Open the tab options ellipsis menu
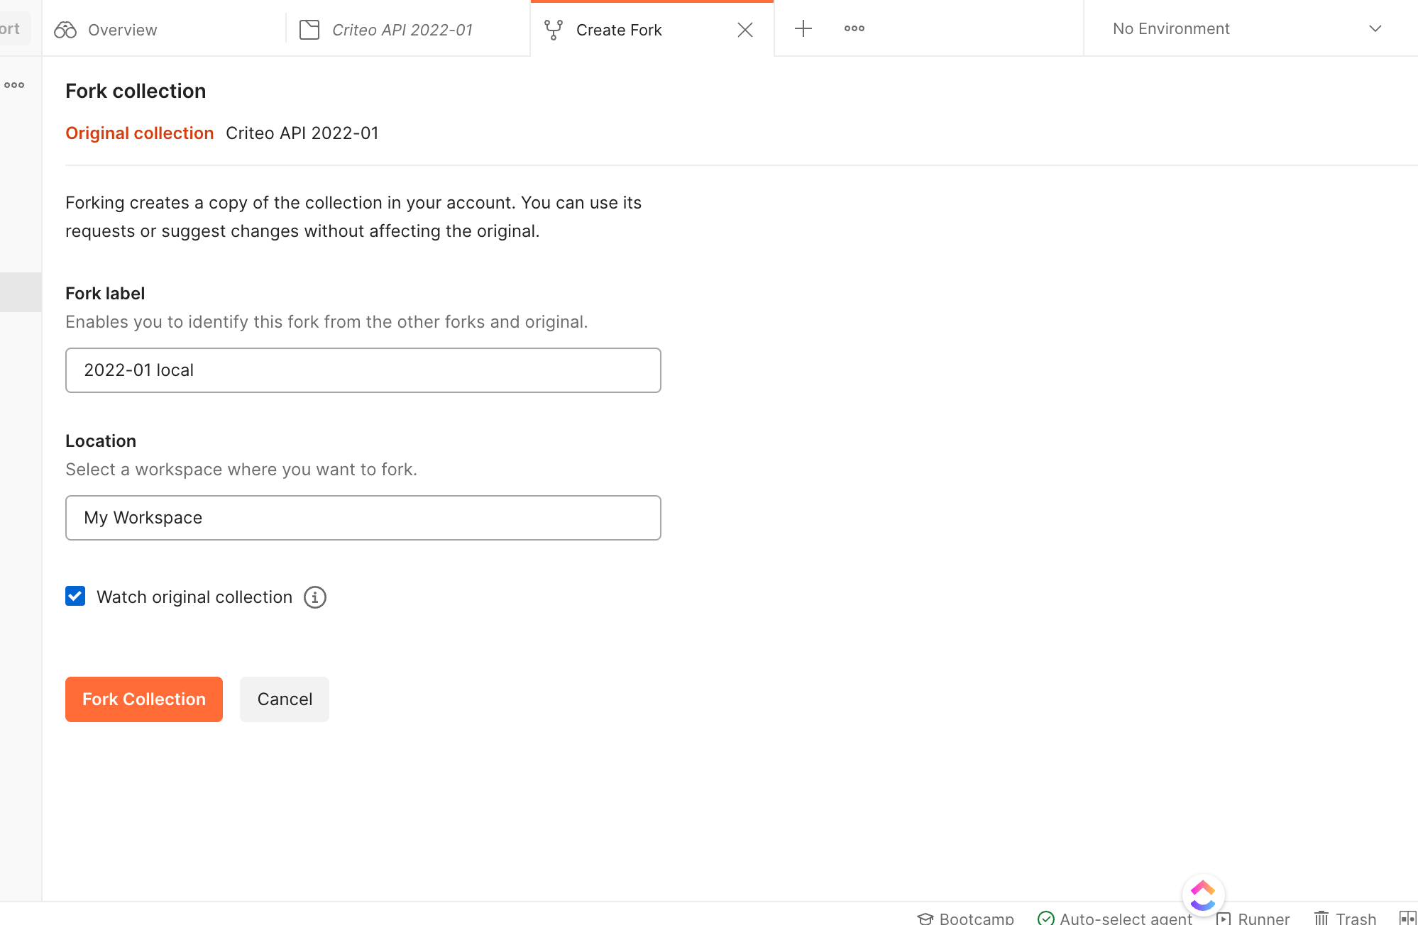1418x925 pixels. (x=854, y=28)
